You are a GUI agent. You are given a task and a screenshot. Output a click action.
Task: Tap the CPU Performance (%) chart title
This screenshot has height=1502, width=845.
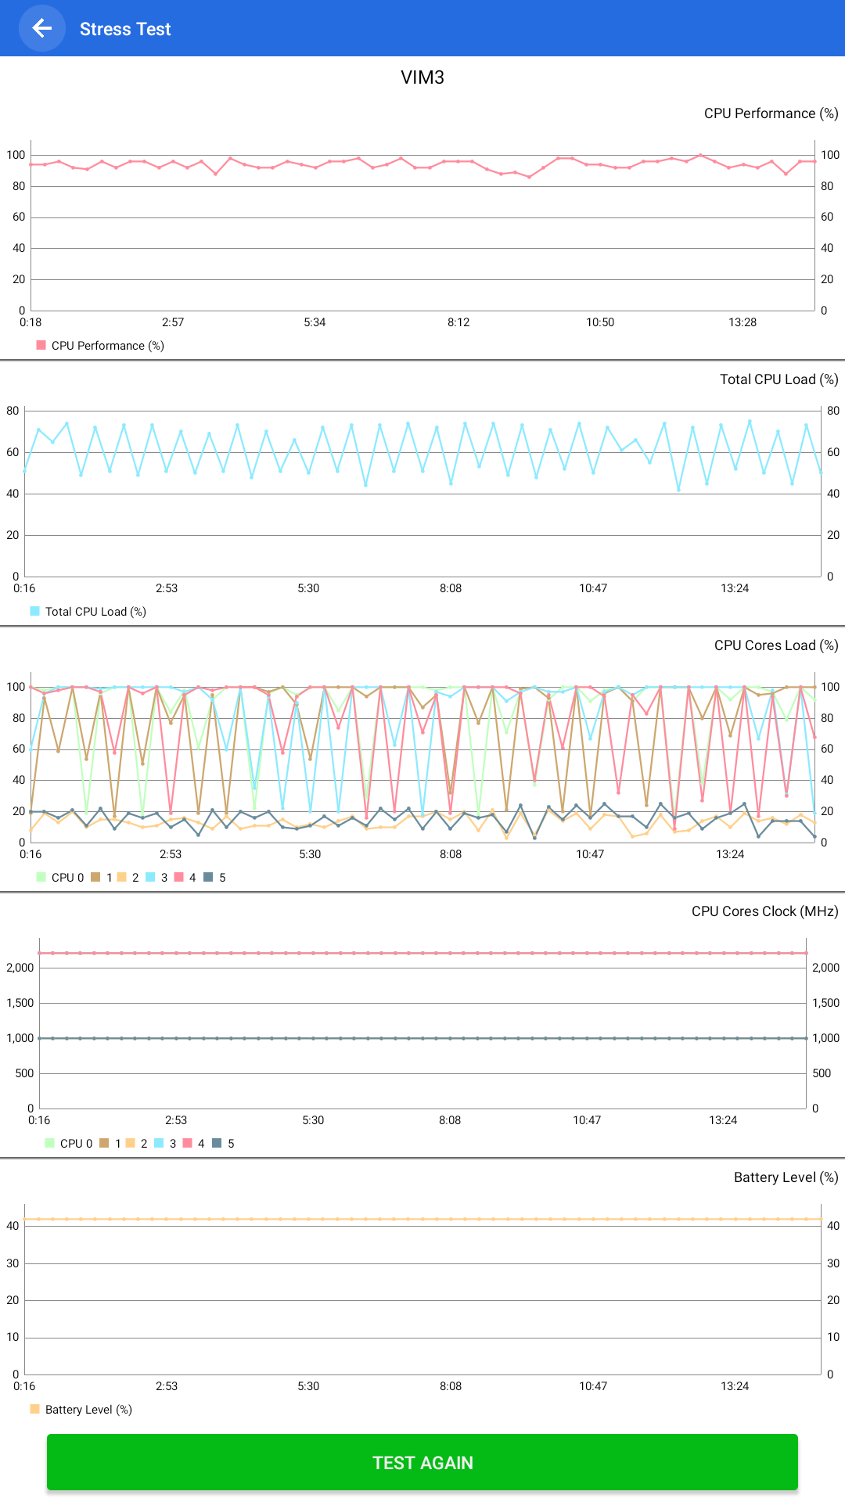(x=771, y=113)
